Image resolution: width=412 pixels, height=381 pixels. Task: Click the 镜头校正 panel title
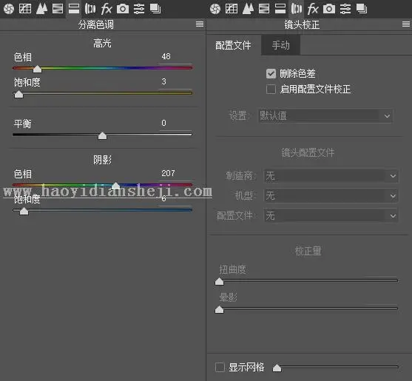pyautogui.click(x=302, y=24)
